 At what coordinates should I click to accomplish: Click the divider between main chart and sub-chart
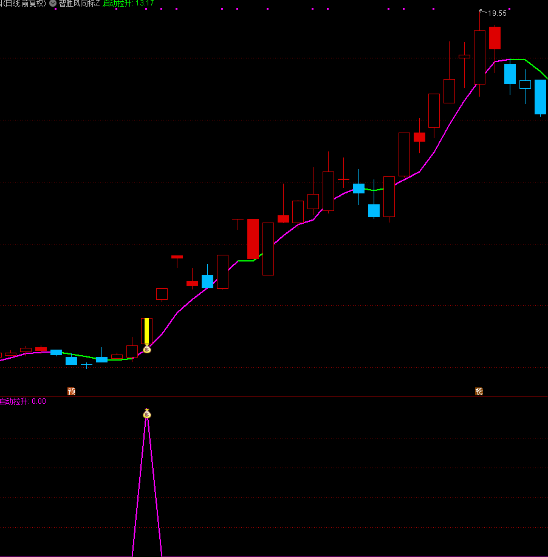click(273, 396)
